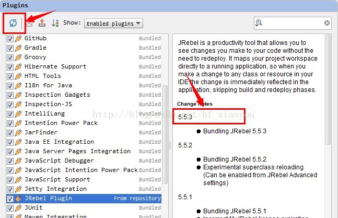Click the Jetty Integration plugin icon
This screenshot has width=338, height=218.
pyautogui.click(x=18, y=189)
